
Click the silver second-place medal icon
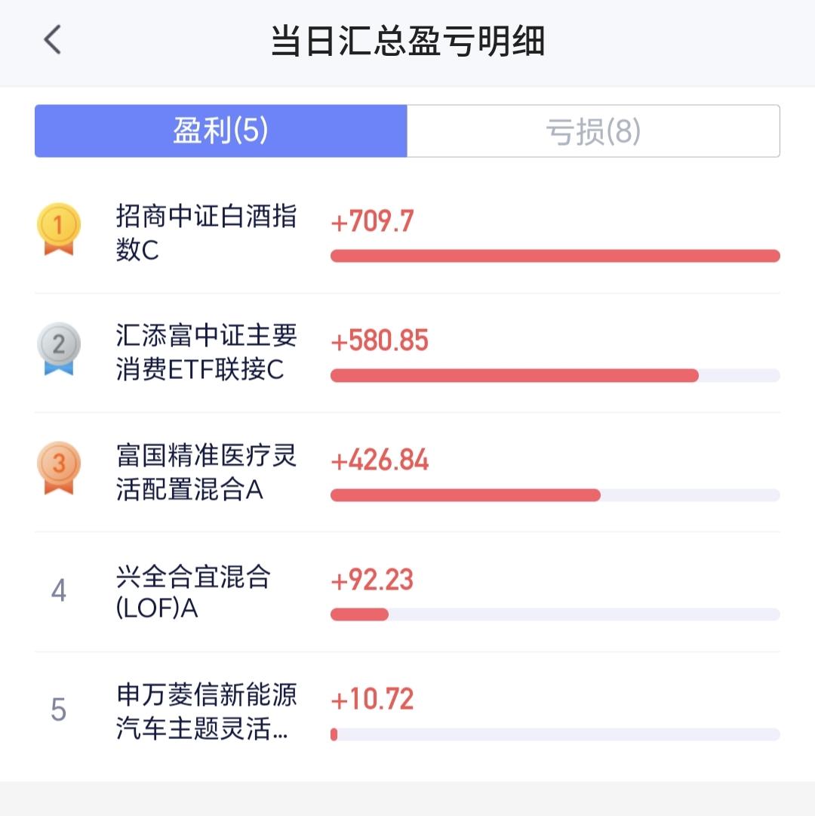click(x=59, y=349)
